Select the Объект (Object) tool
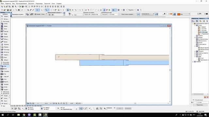Screen dimensions: 209x117 click(5, 60)
